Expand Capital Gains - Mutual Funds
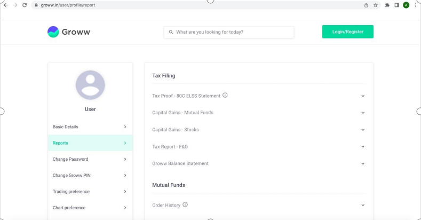Viewport: 421px width, 220px height. [x=259, y=113]
